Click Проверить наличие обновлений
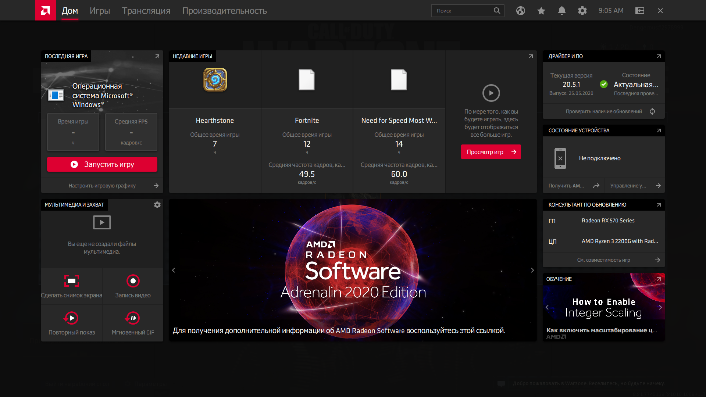 (x=604, y=111)
